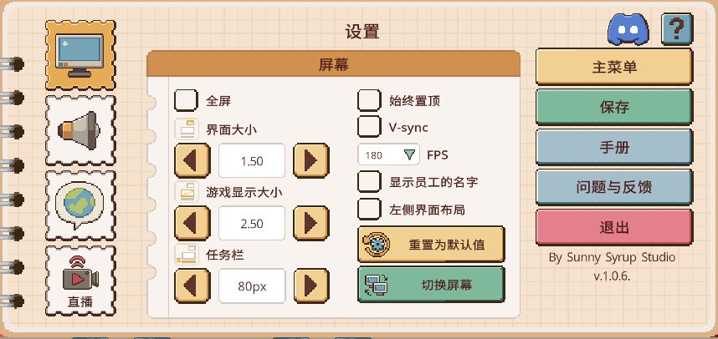Toggle 显示员工的名字 checkbox
The image size is (718, 339).
click(370, 180)
